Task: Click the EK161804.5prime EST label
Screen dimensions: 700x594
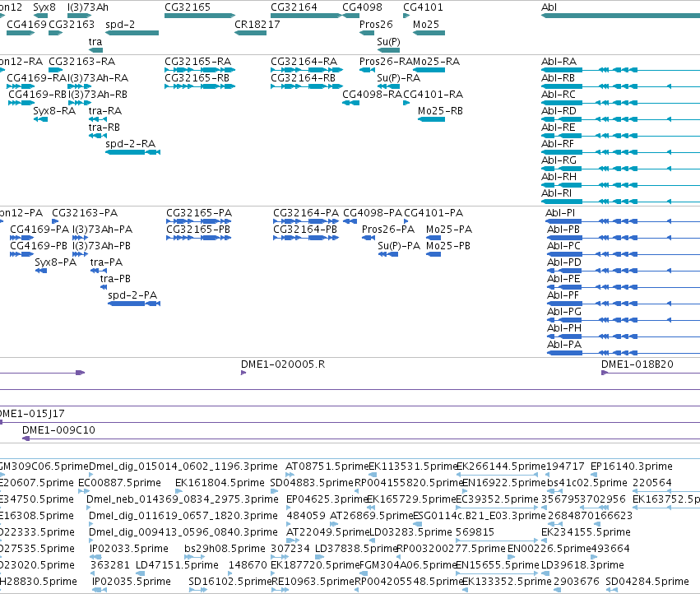Action: [x=220, y=482]
